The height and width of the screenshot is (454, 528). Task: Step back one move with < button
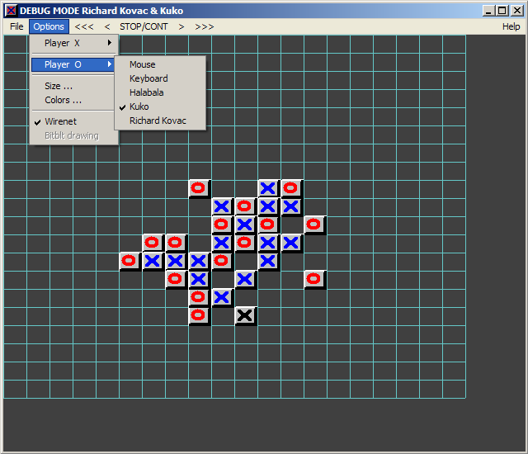[x=106, y=26]
